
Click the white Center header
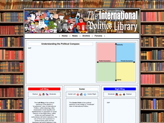82,89
